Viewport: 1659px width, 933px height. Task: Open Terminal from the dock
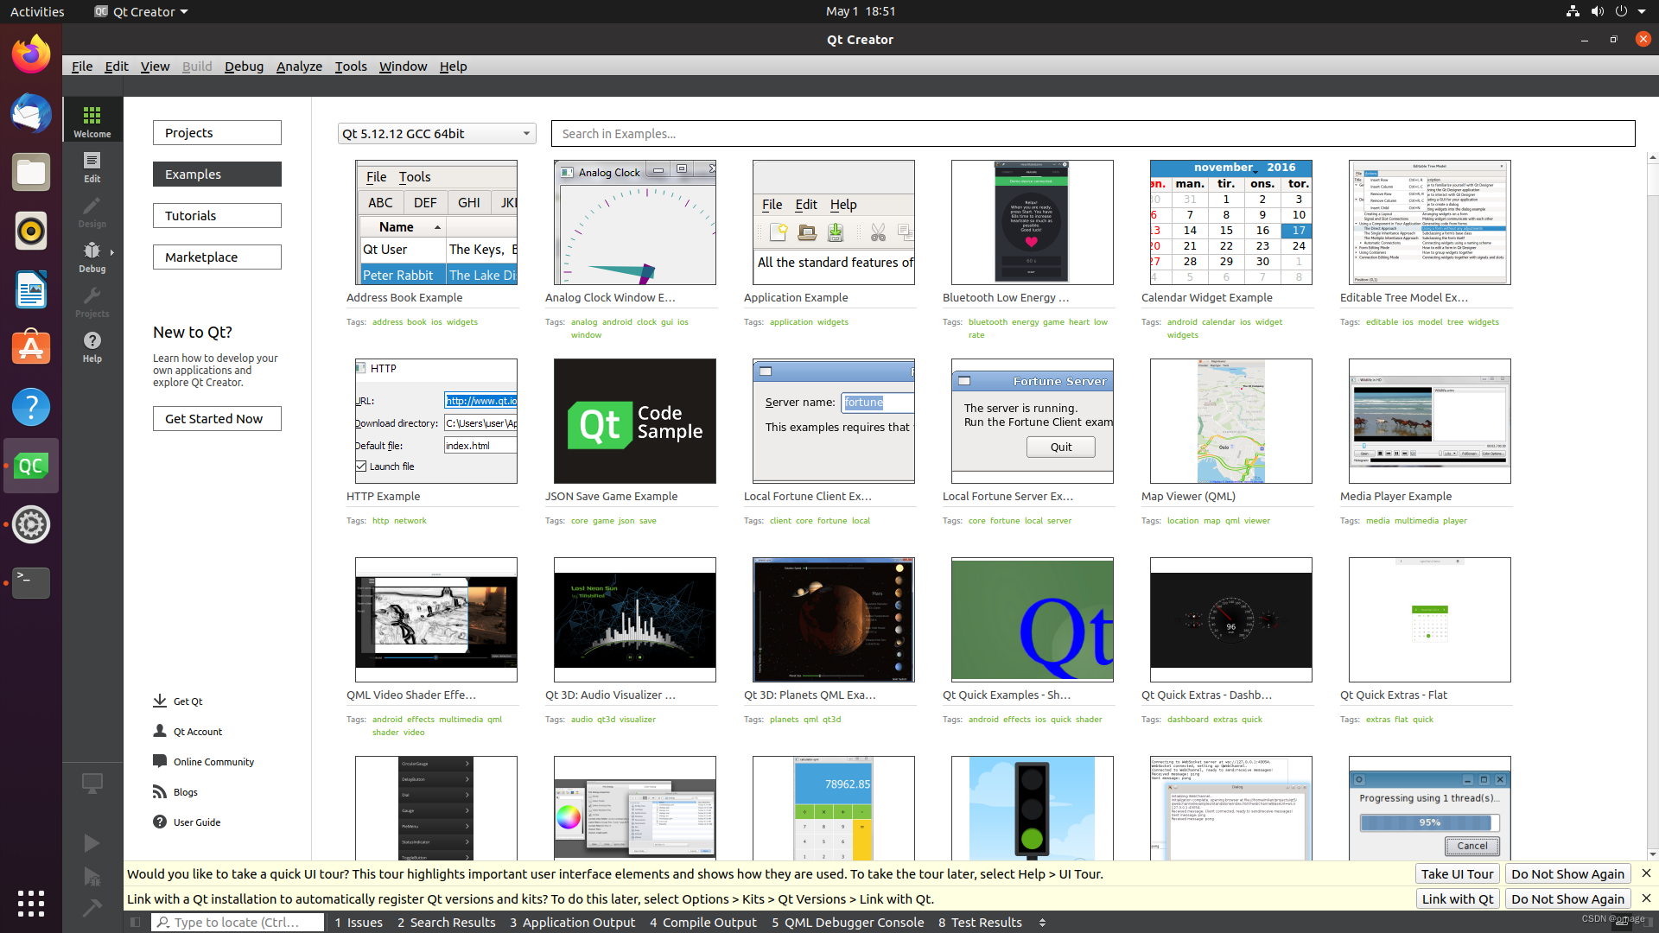(31, 582)
